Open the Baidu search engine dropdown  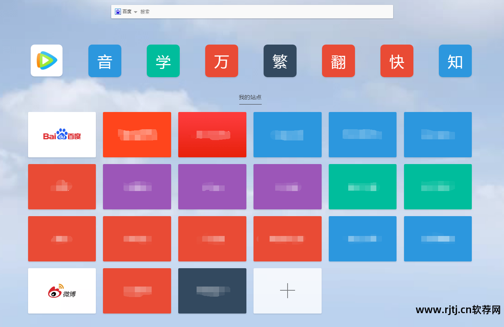[x=135, y=11]
